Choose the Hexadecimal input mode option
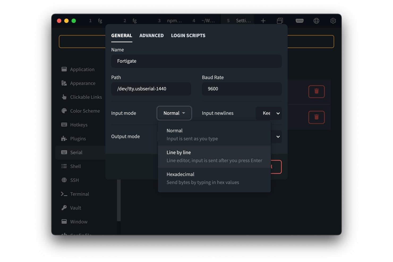The height and width of the screenshot is (262, 393). point(214,178)
